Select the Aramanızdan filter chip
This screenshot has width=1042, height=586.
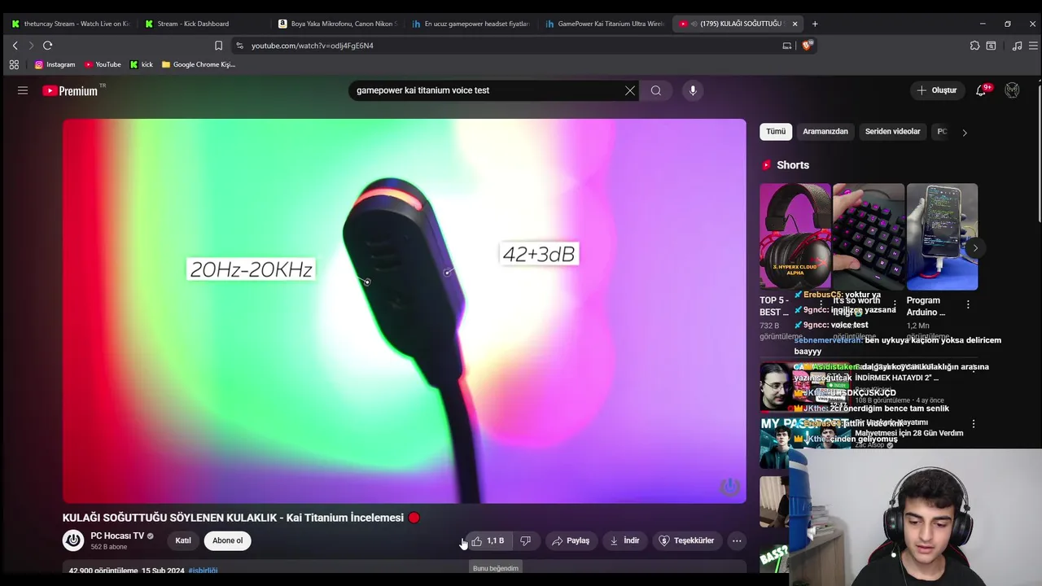pyautogui.click(x=825, y=131)
